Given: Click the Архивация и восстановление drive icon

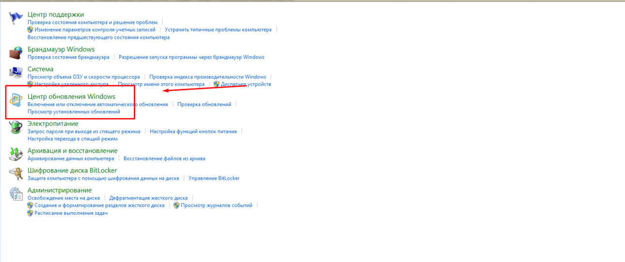Looking at the screenshot, I should coord(16,154).
